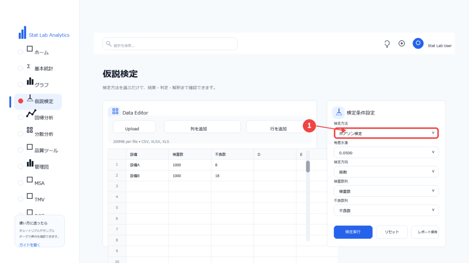Click the 回帰分析 trend line icon
Screen dimensions: 469x263
coord(31,114)
